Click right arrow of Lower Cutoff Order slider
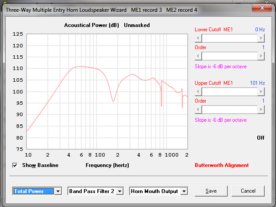The height and width of the screenshot is (207, 276). 261,56
